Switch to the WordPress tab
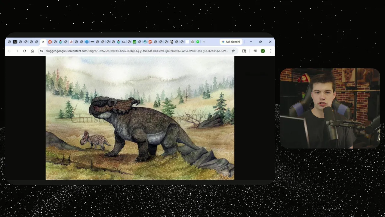 tap(145, 42)
